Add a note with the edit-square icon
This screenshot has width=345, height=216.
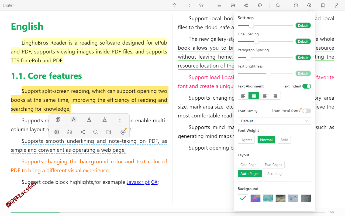click(109, 132)
